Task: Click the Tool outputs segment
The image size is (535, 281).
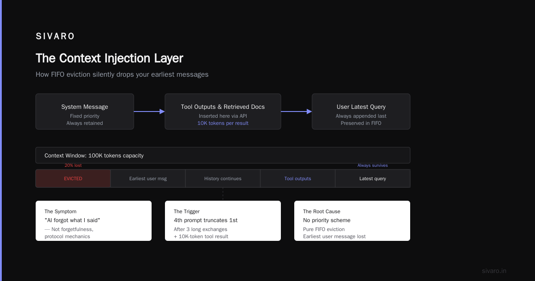Action: point(298,178)
